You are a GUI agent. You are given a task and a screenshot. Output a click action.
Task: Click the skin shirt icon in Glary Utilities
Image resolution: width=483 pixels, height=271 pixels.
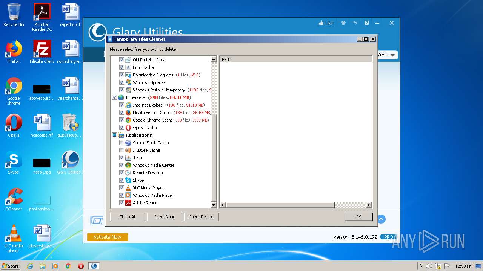[x=343, y=23]
